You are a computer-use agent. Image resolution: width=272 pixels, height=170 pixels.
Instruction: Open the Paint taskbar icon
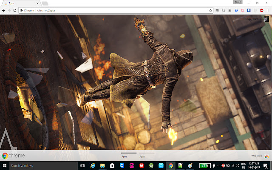pos(190,166)
